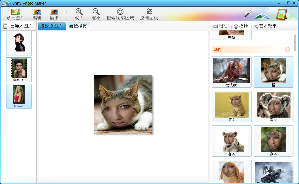
Task: Click the magic wand icon at top right
Action: 247,14
